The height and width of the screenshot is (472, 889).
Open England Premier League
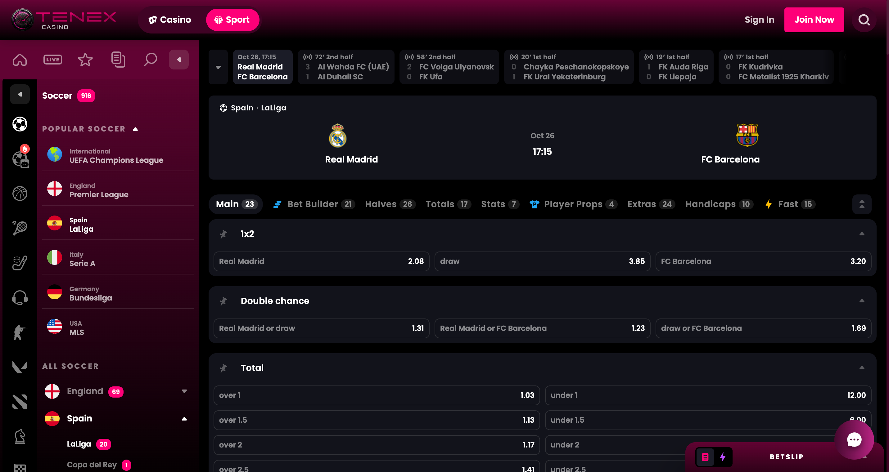pyautogui.click(x=118, y=190)
